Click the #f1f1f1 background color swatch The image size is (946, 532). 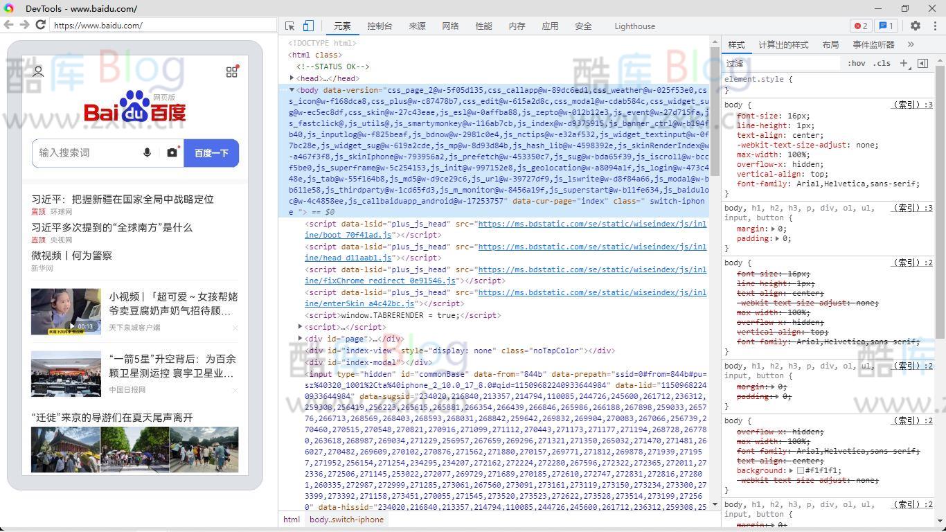(800, 471)
